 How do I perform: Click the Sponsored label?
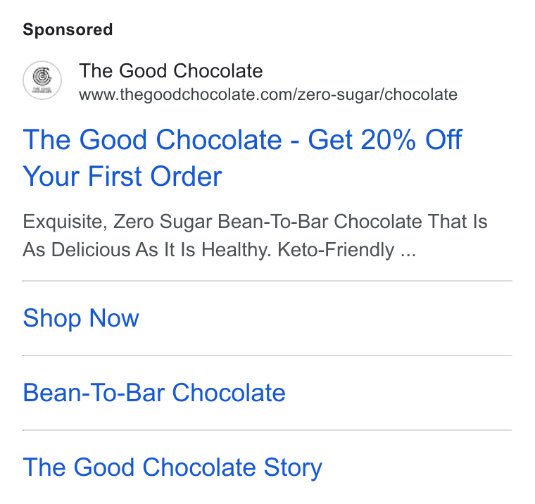point(68,30)
